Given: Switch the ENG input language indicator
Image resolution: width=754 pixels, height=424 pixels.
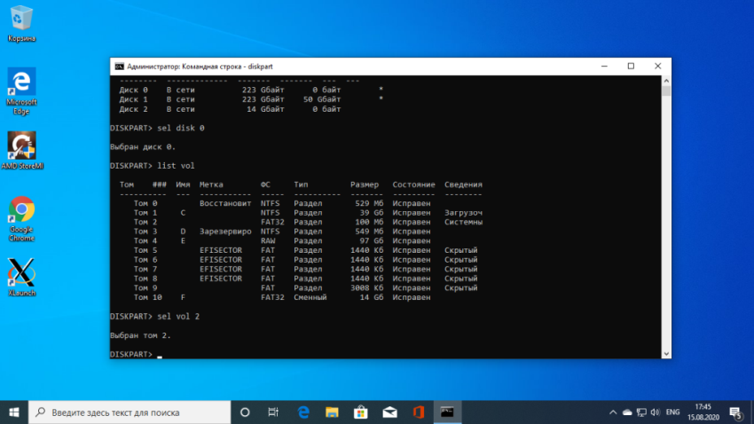Looking at the screenshot, I should coord(673,412).
